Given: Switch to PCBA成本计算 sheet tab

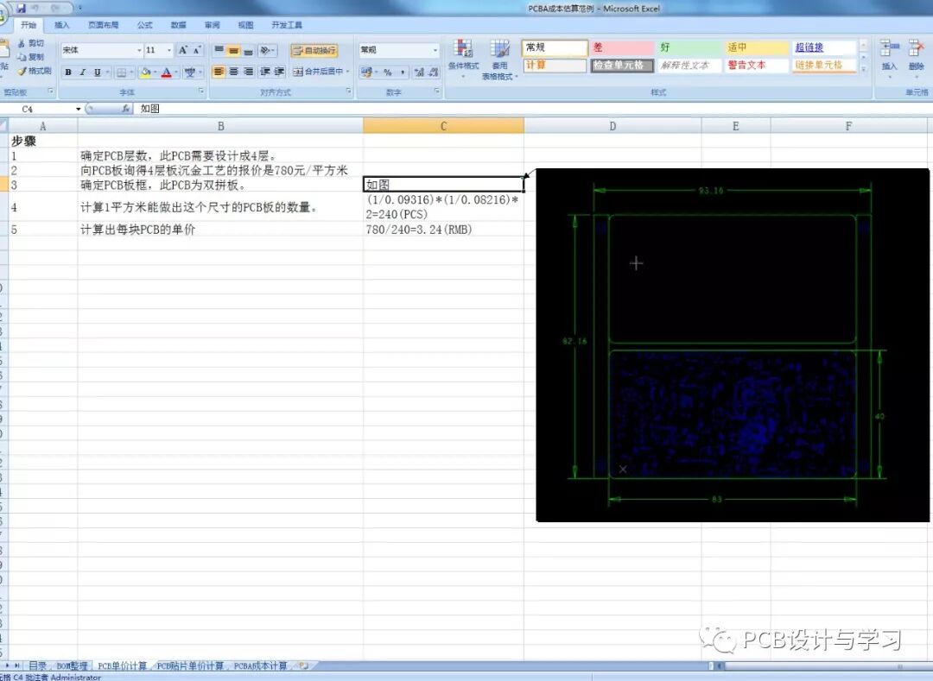Looking at the screenshot, I should 260,666.
